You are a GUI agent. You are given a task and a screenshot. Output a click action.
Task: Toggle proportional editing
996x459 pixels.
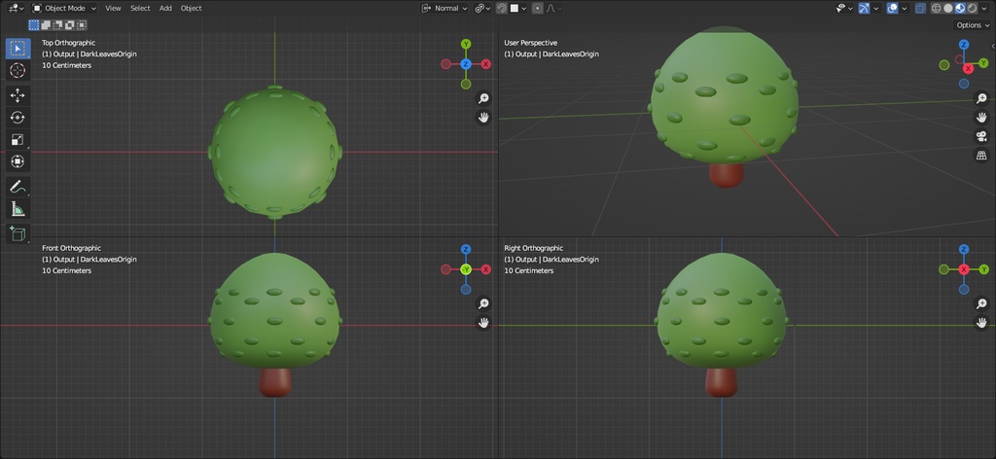coord(537,8)
